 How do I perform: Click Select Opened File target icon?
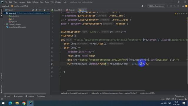33,10
